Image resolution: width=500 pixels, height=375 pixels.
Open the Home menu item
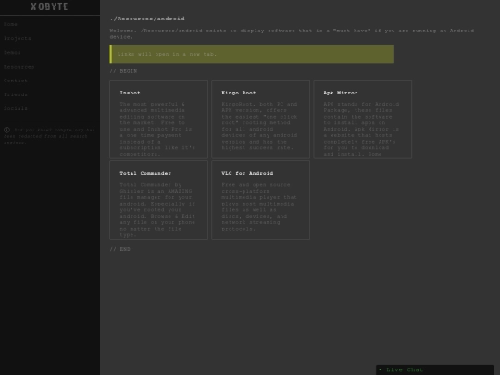click(10, 24)
